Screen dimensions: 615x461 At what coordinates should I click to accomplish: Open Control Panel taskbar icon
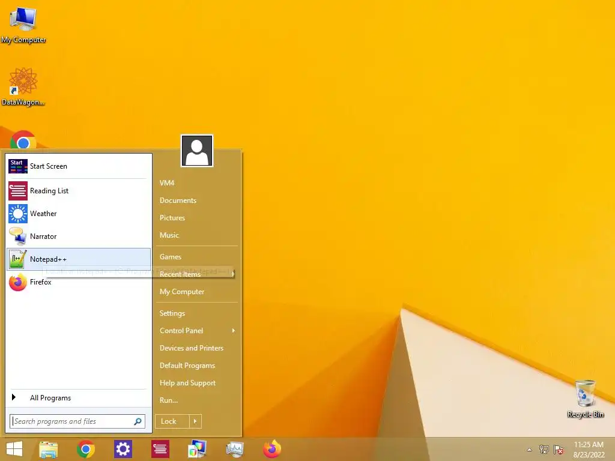click(197, 449)
